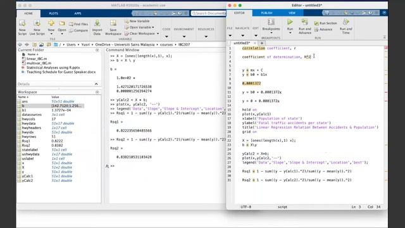Screen dimensions: 405x228
Task: Create a New Live Script
Action: point(37,23)
